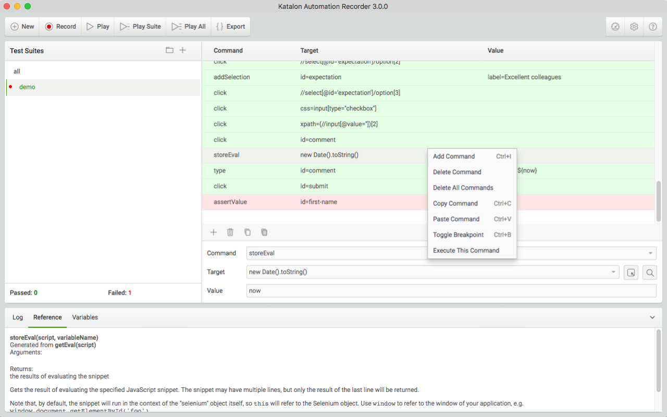Image resolution: width=667 pixels, height=417 pixels.
Task: Switch to the Log tab
Action: [x=18, y=317]
